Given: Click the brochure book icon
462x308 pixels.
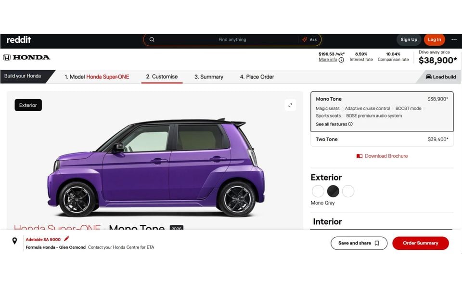Looking at the screenshot, I should point(359,156).
